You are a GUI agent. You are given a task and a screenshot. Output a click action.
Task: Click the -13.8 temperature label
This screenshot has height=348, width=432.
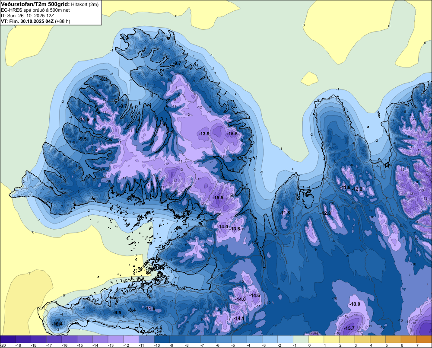235,229
